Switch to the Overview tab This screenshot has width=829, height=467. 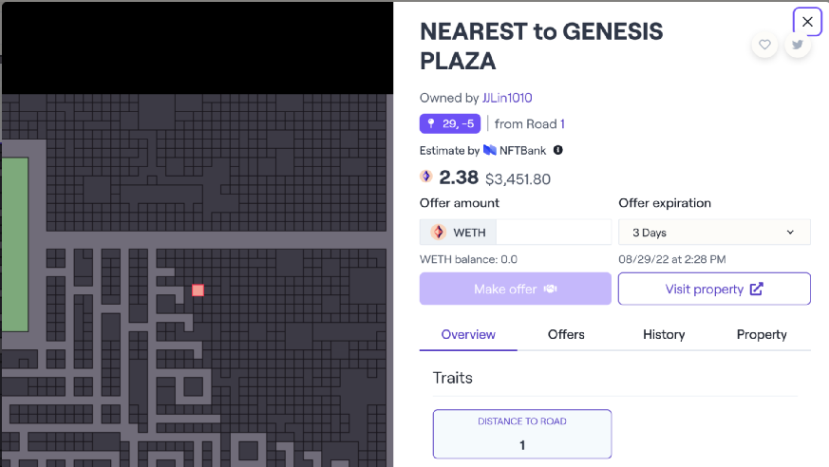(x=468, y=334)
